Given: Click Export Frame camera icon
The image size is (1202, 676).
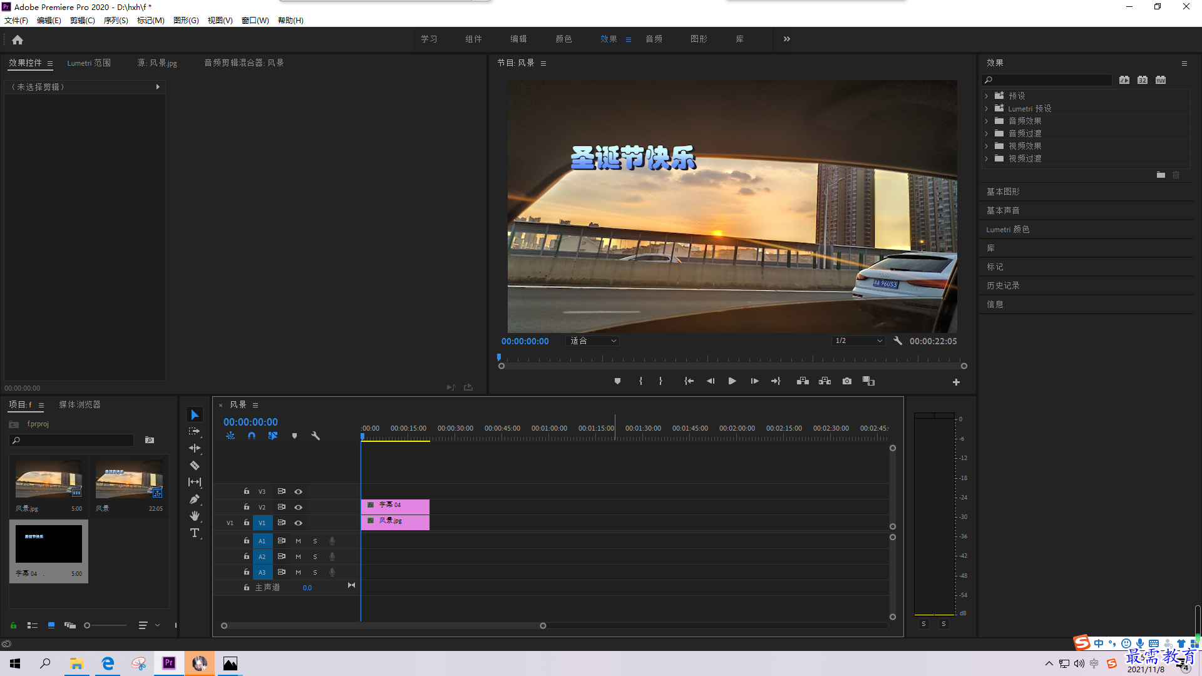Looking at the screenshot, I should [x=847, y=381].
